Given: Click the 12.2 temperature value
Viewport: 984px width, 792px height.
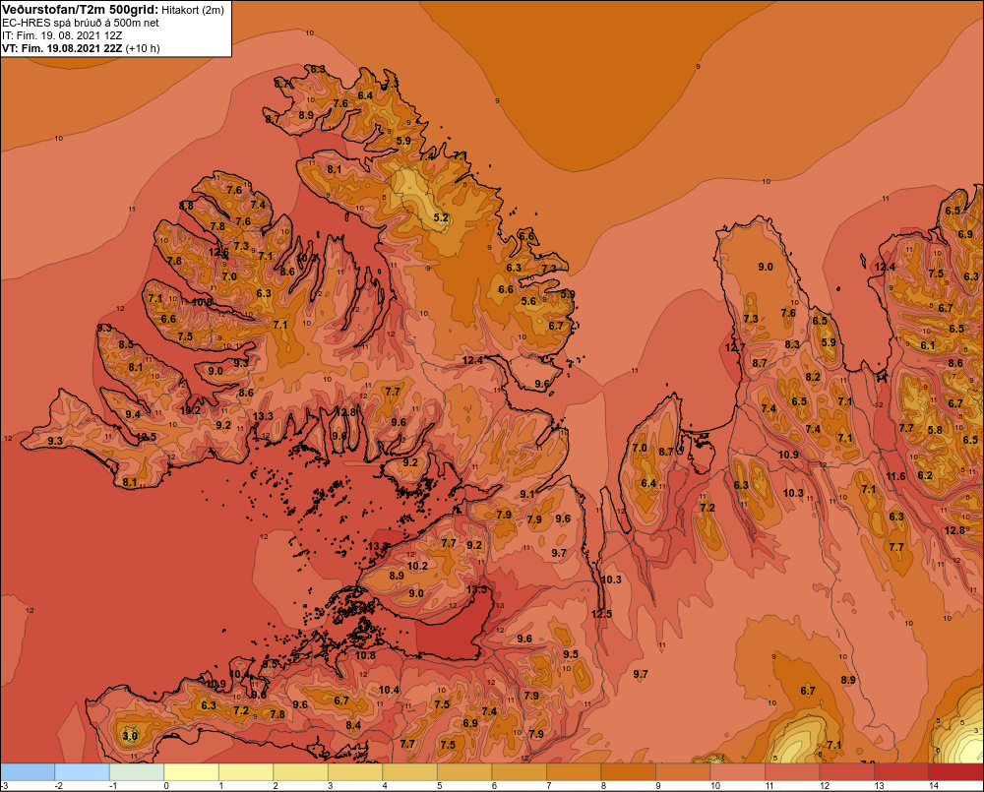Looking at the screenshot, I should (x=190, y=410).
